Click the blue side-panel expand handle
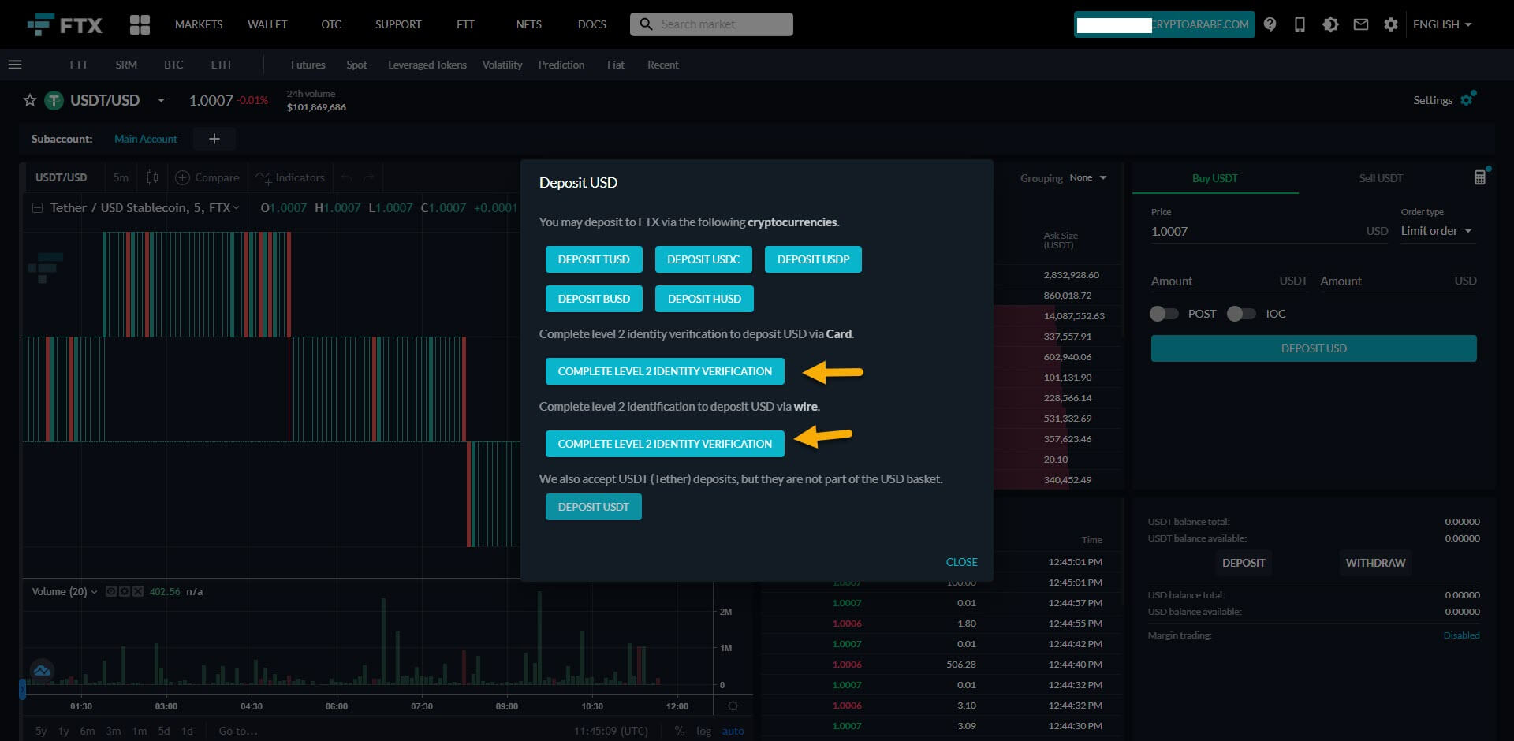1514x741 pixels. (22, 690)
